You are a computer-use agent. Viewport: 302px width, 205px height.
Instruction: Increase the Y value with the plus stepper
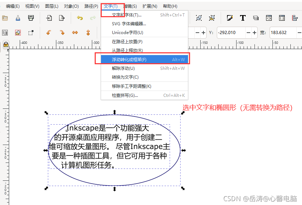(x=254, y=32)
